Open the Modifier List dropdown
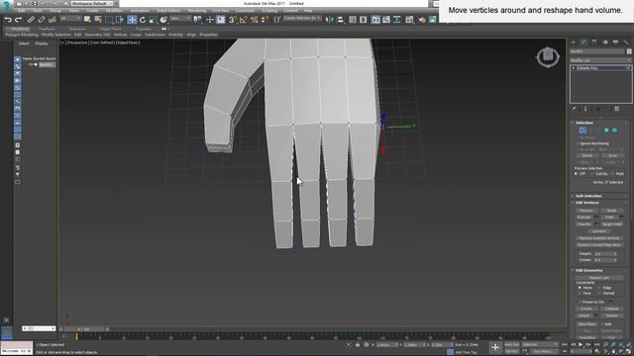This screenshot has height=356, width=634. [x=600, y=60]
